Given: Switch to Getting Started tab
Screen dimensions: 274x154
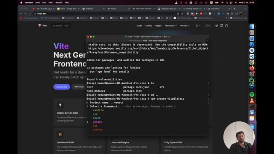Looking at the screenshot, I should tap(194, 9).
